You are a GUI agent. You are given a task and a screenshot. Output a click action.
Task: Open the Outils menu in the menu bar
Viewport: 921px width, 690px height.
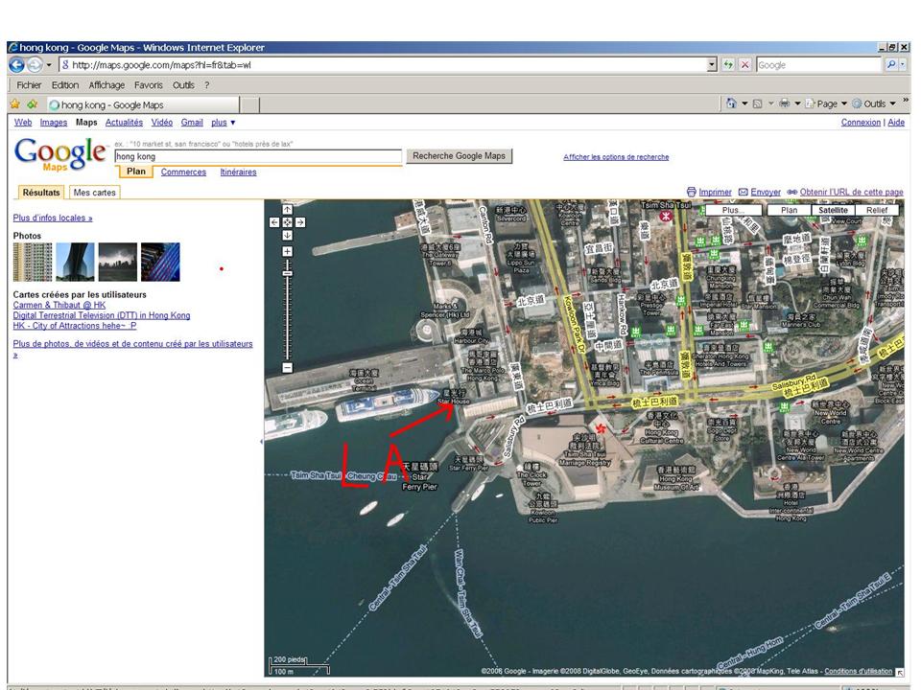click(x=183, y=85)
